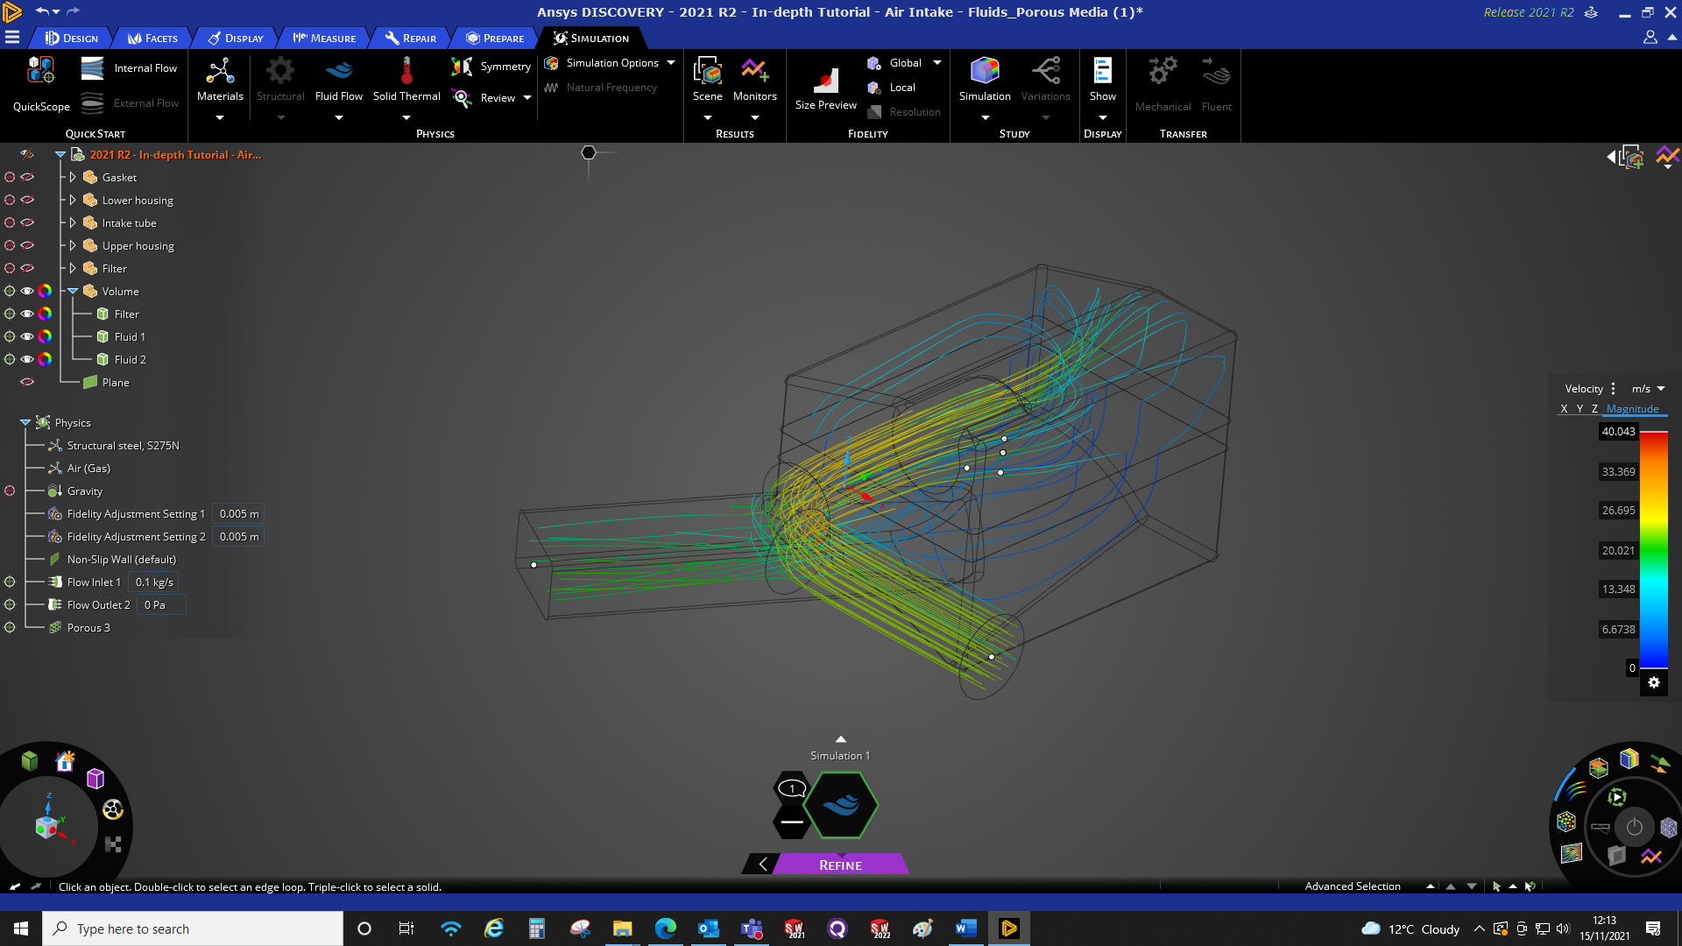Image resolution: width=1682 pixels, height=946 pixels.
Task: Click the velocity legend color bar
Action: pyautogui.click(x=1653, y=550)
